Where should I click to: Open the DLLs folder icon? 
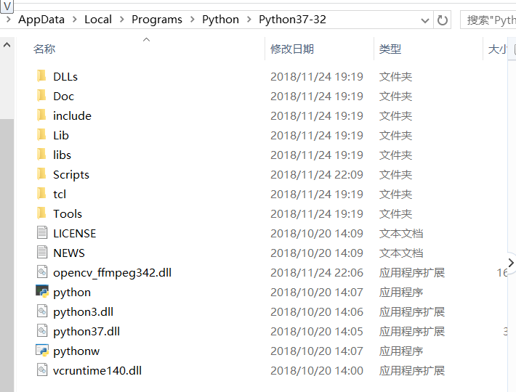coord(42,76)
